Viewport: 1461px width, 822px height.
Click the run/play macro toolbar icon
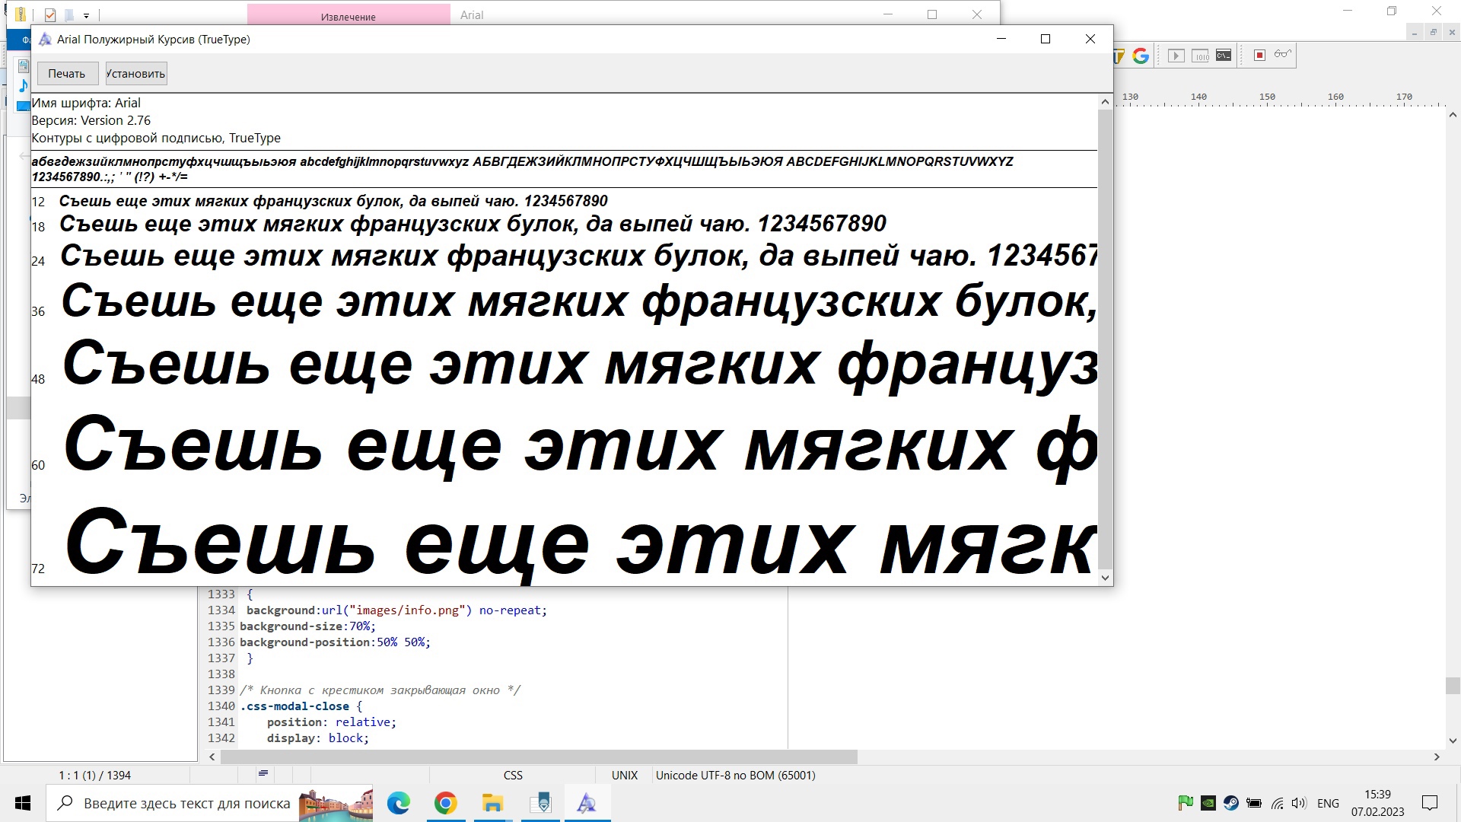point(1176,56)
